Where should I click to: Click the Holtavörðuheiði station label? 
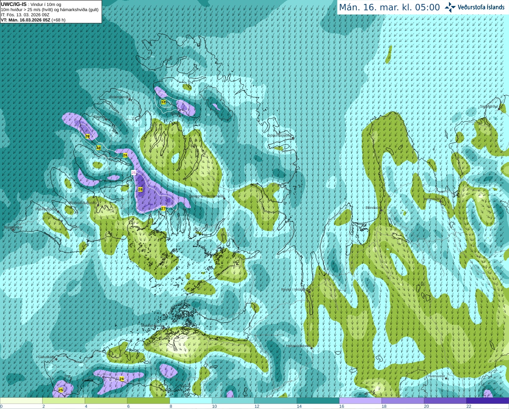[x=298, y=346]
